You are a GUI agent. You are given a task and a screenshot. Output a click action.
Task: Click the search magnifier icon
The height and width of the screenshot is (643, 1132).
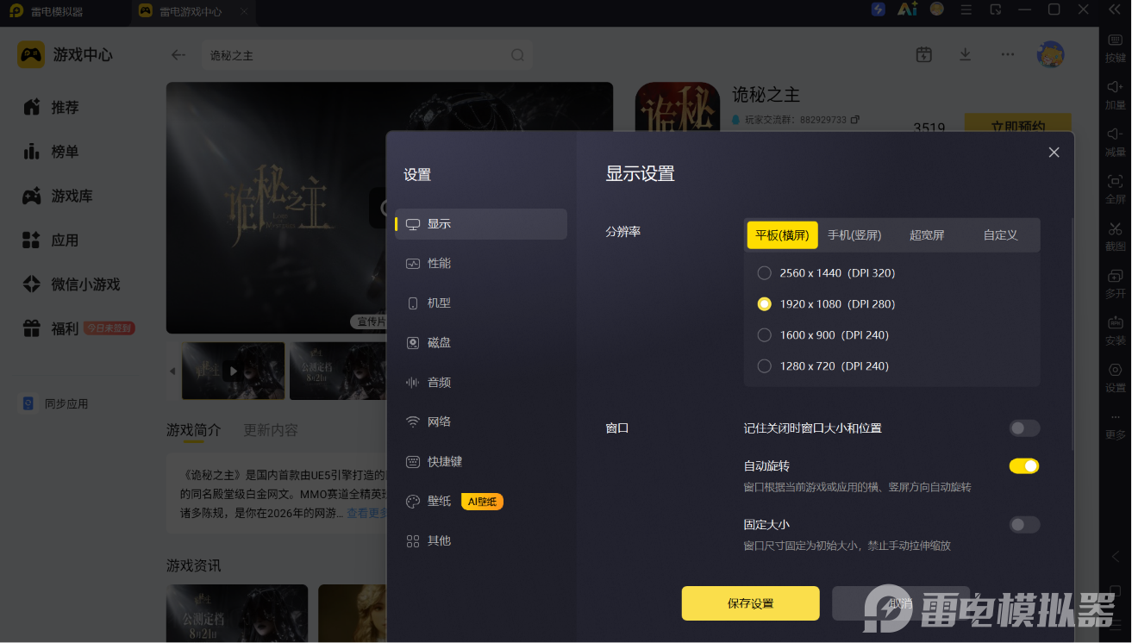point(517,55)
